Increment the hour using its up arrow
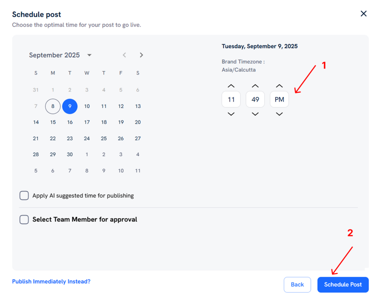This screenshot has width=380, height=299. pos(231,86)
